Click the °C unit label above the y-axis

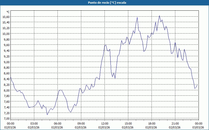pos(8,12)
